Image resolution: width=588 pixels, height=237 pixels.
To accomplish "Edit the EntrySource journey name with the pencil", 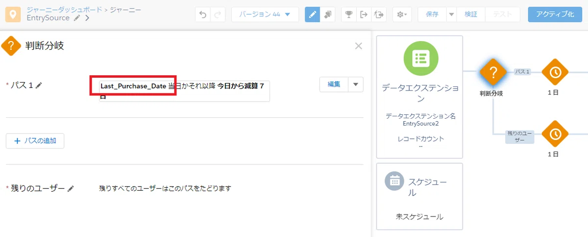I will click(77, 18).
